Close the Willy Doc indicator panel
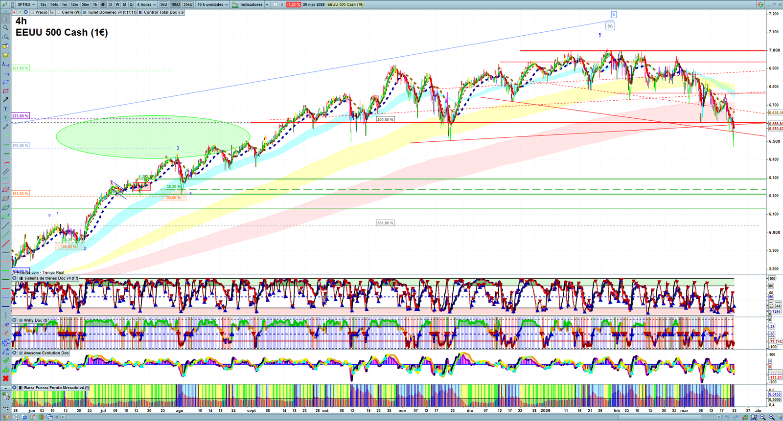 [x=15, y=320]
